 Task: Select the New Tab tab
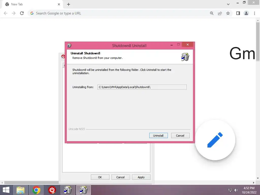32,4
